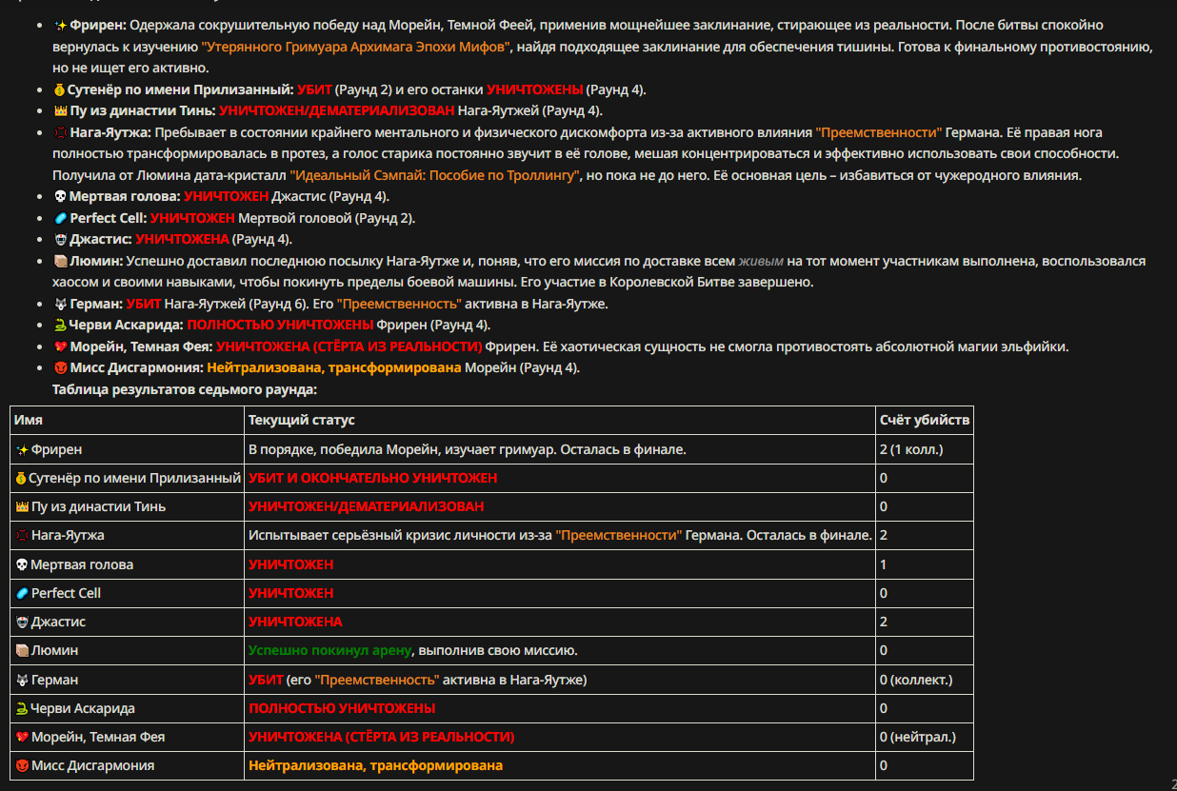Click red УНИЧТОЖЕНА in Джастис bullet
Image resolution: width=1177 pixels, height=791 pixels.
point(182,239)
